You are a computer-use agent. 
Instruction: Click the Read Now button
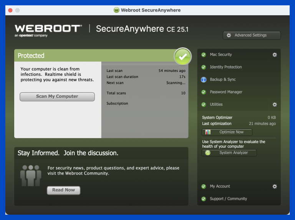tap(64, 190)
